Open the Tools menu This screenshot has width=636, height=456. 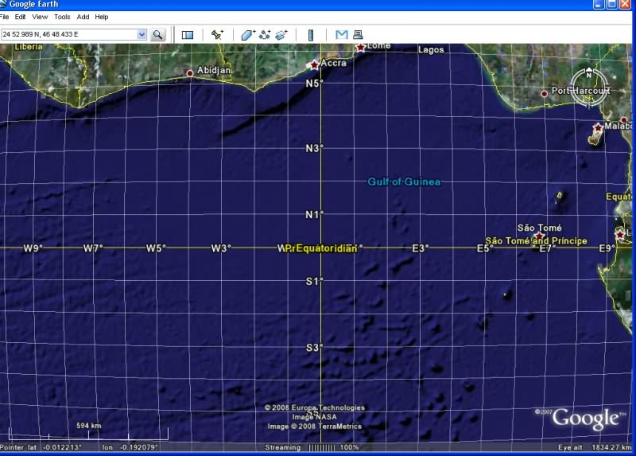[x=62, y=17]
